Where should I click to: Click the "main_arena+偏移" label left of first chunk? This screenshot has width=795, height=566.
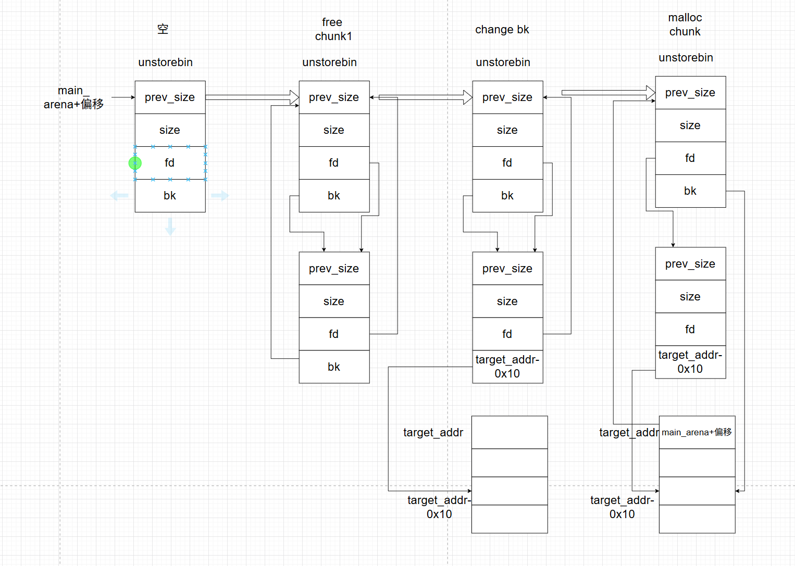tap(73, 97)
